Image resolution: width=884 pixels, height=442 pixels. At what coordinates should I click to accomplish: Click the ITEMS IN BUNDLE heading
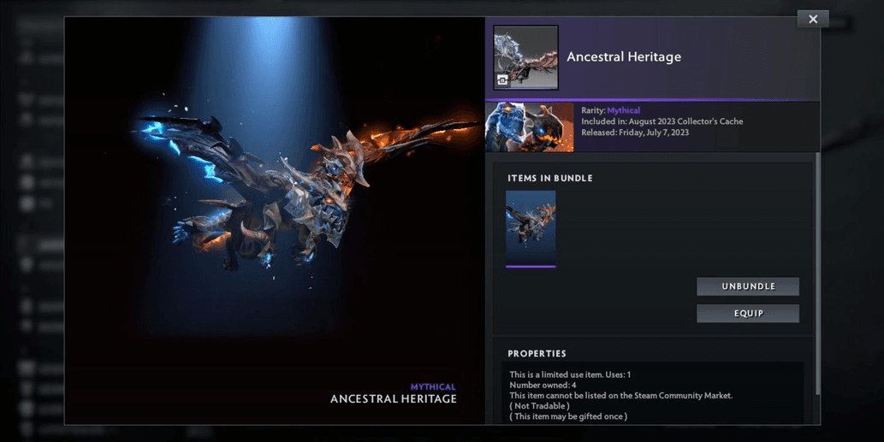pyautogui.click(x=549, y=178)
